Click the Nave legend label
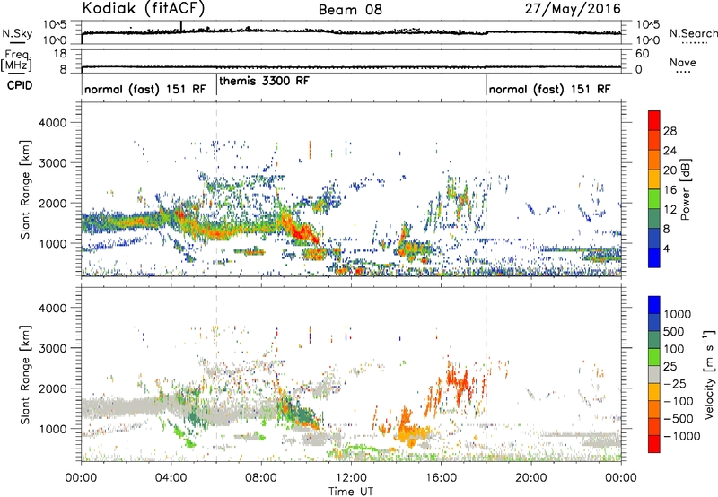718x497 pixels. coord(683,63)
